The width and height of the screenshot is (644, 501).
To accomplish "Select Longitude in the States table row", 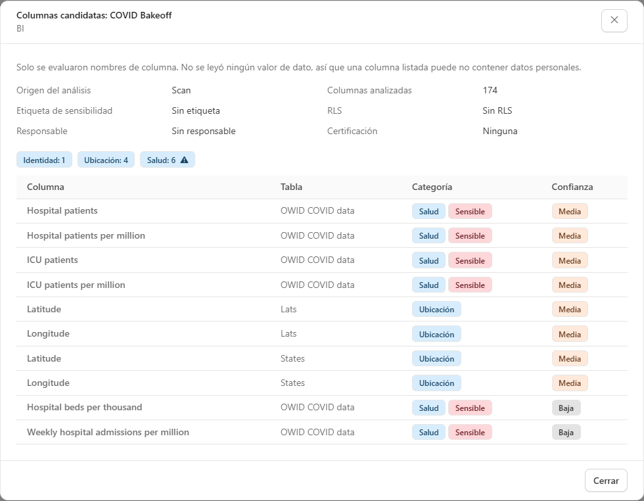I will coord(48,383).
